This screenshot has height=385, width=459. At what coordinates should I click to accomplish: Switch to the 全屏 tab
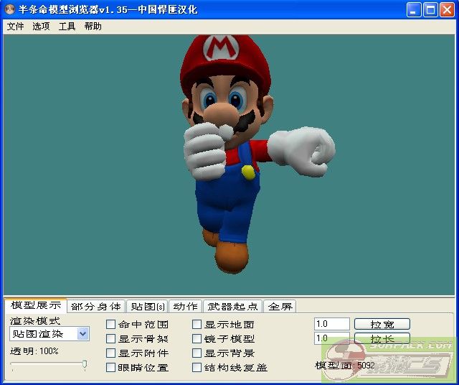click(280, 307)
